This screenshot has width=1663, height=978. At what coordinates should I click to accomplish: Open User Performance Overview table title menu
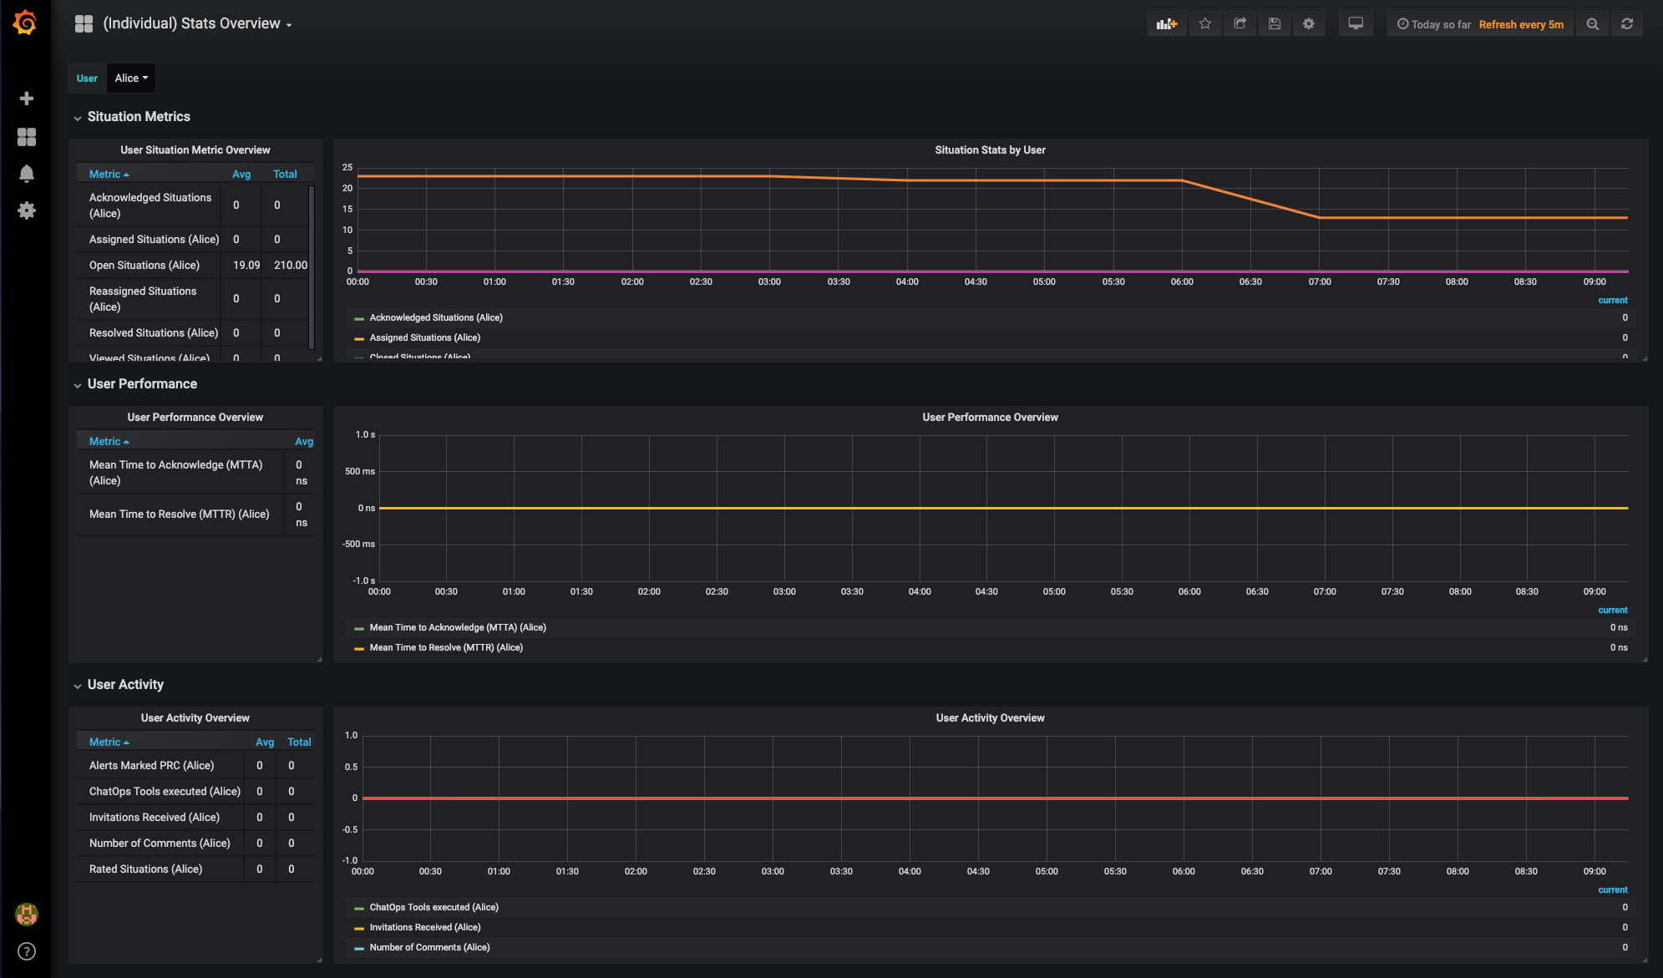coord(195,418)
